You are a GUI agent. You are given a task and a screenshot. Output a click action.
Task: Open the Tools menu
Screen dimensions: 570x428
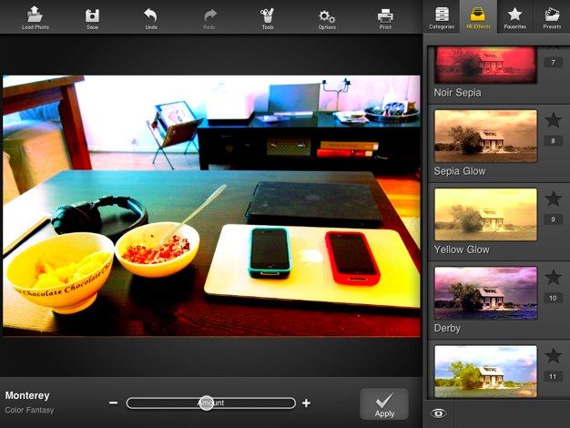coord(268,18)
